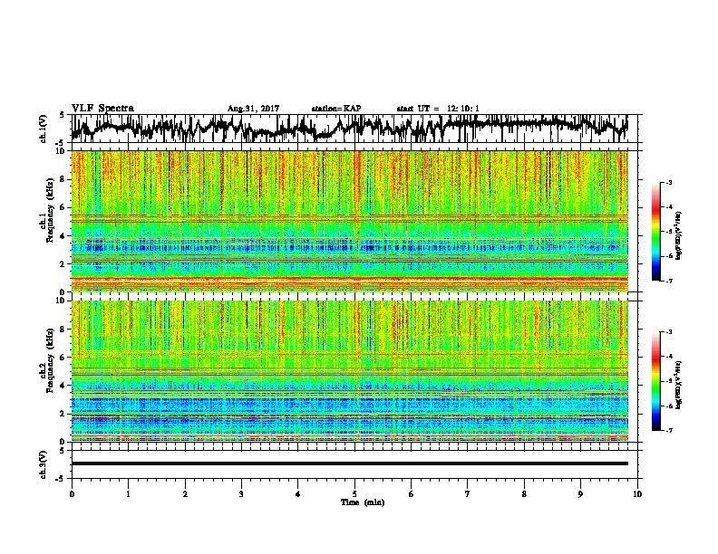The image size is (718, 554).
Task: Click the ch.1 frequency axis "8" tick label
Action: click(x=63, y=179)
